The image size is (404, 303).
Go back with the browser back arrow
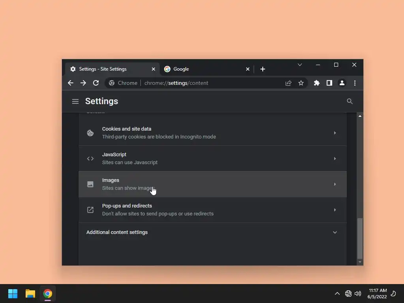[71, 83]
